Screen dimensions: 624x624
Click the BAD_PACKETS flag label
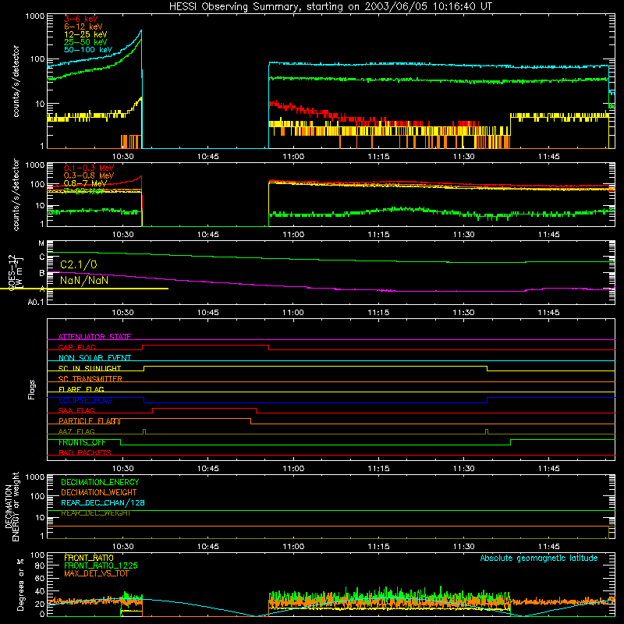tap(85, 452)
